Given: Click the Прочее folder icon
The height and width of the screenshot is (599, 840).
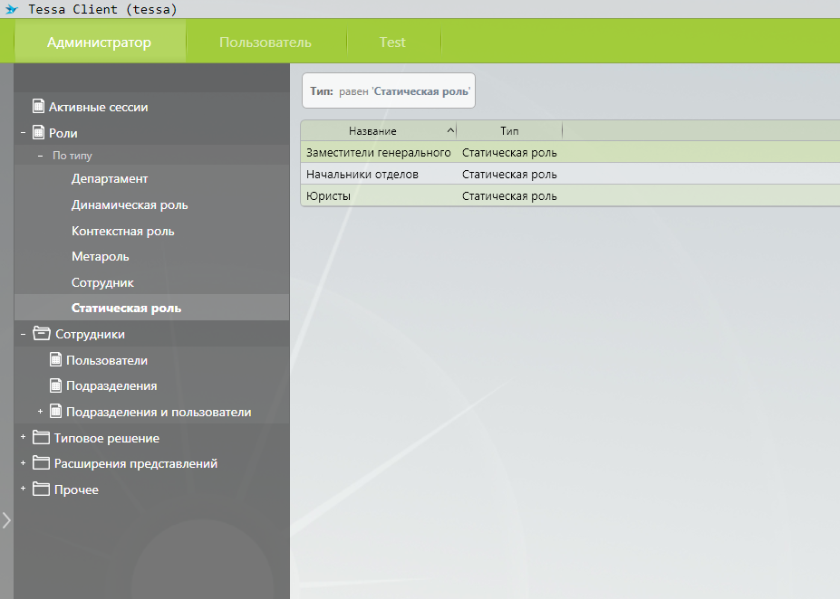Looking at the screenshot, I should [x=41, y=490].
